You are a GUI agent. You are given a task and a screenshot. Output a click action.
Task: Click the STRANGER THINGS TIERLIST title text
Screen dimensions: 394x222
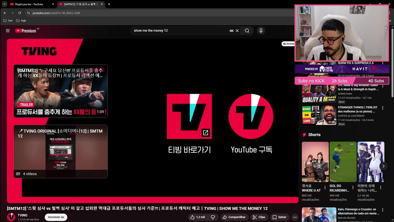point(358,109)
